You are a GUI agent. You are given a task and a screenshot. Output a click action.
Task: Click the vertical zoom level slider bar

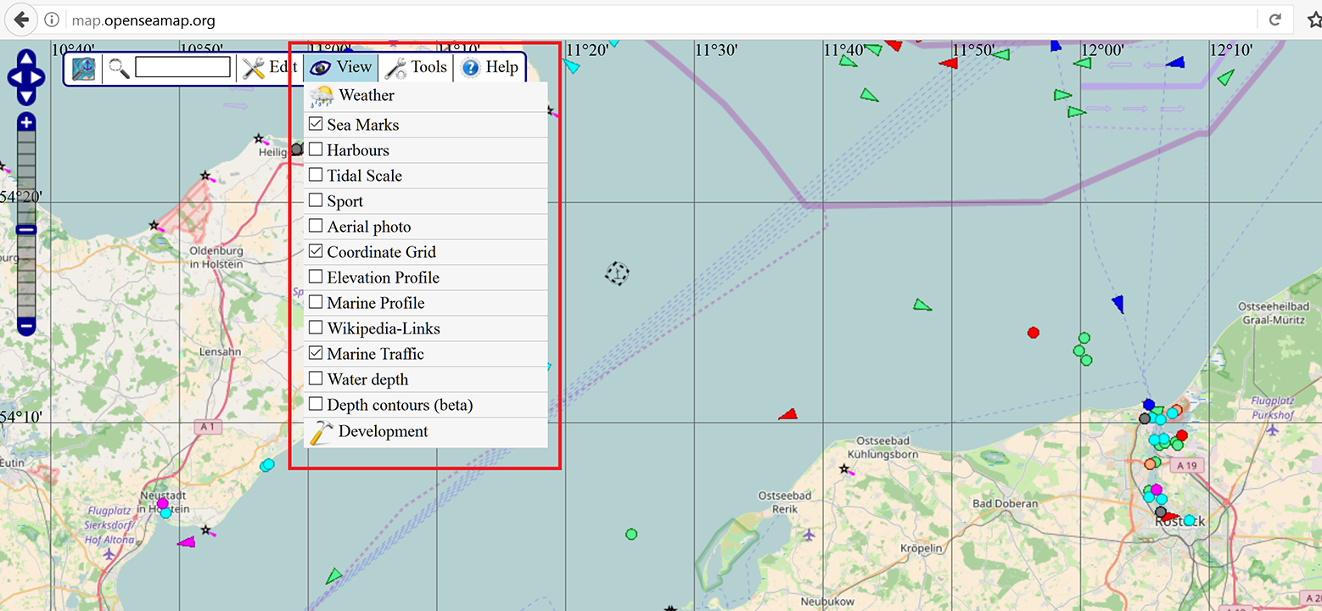(x=26, y=255)
